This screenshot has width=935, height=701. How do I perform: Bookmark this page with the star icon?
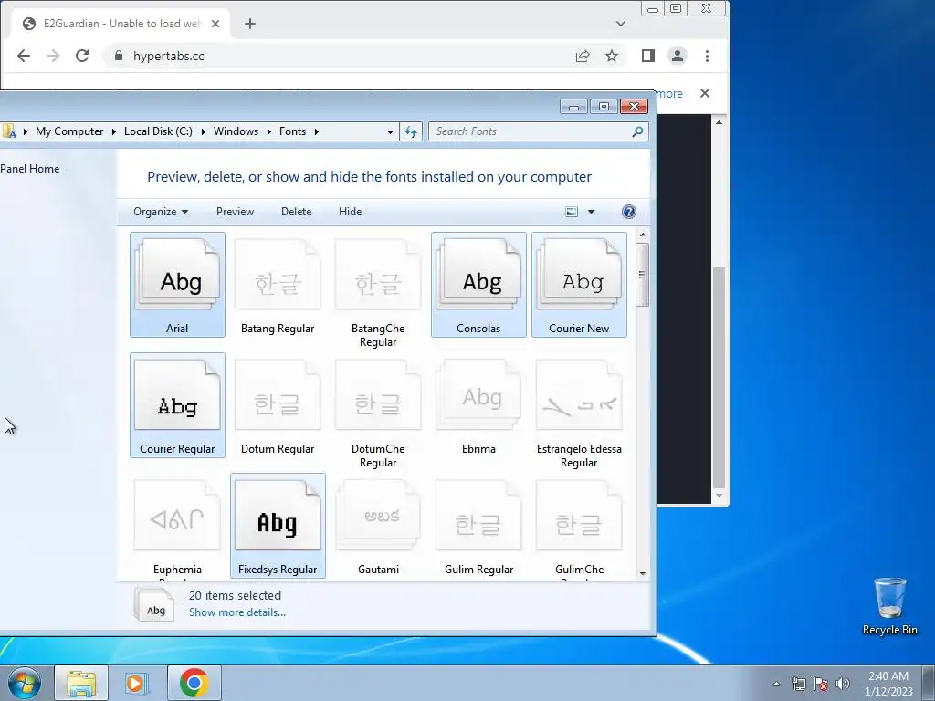pyautogui.click(x=611, y=56)
